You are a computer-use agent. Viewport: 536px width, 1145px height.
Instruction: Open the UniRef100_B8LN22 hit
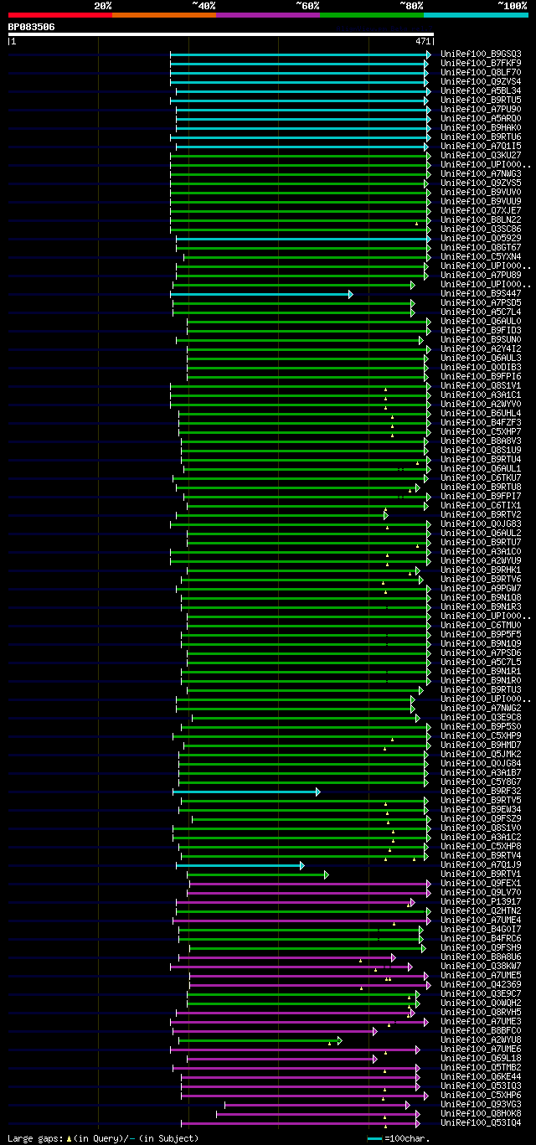click(481, 220)
